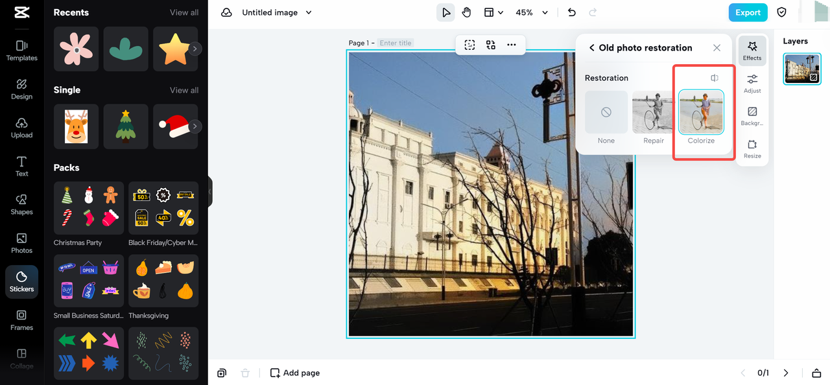The width and height of the screenshot is (830, 385).
Task: Go back from Old photo restoration panel
Action: tap(591, 47)
